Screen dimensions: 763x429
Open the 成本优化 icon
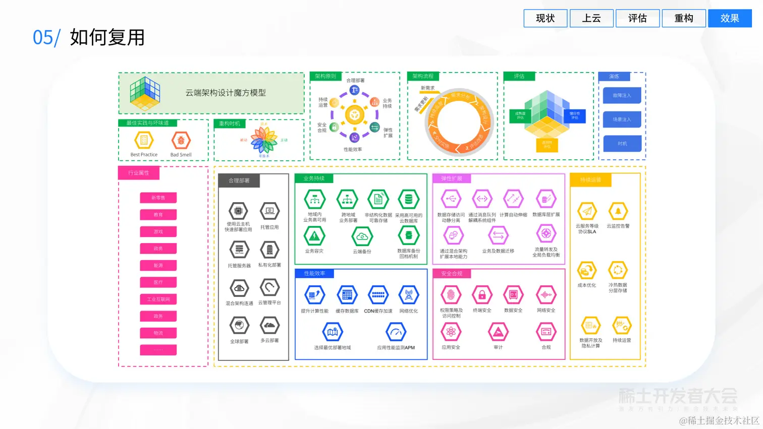click(587, 271)
